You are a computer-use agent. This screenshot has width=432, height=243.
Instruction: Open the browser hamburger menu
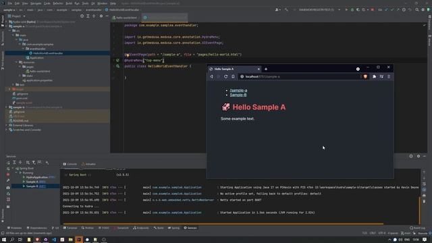[389, 76]
